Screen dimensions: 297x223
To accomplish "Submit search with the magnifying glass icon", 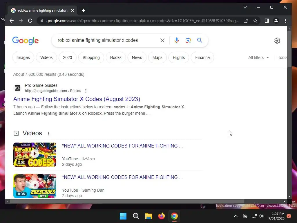I will point(200,40).
